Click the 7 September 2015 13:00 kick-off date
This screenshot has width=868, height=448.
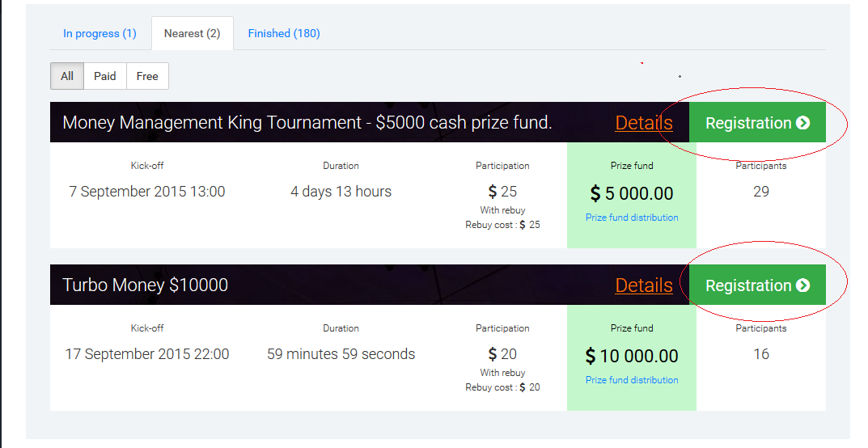pyautogui.click(x=147, y=192)
